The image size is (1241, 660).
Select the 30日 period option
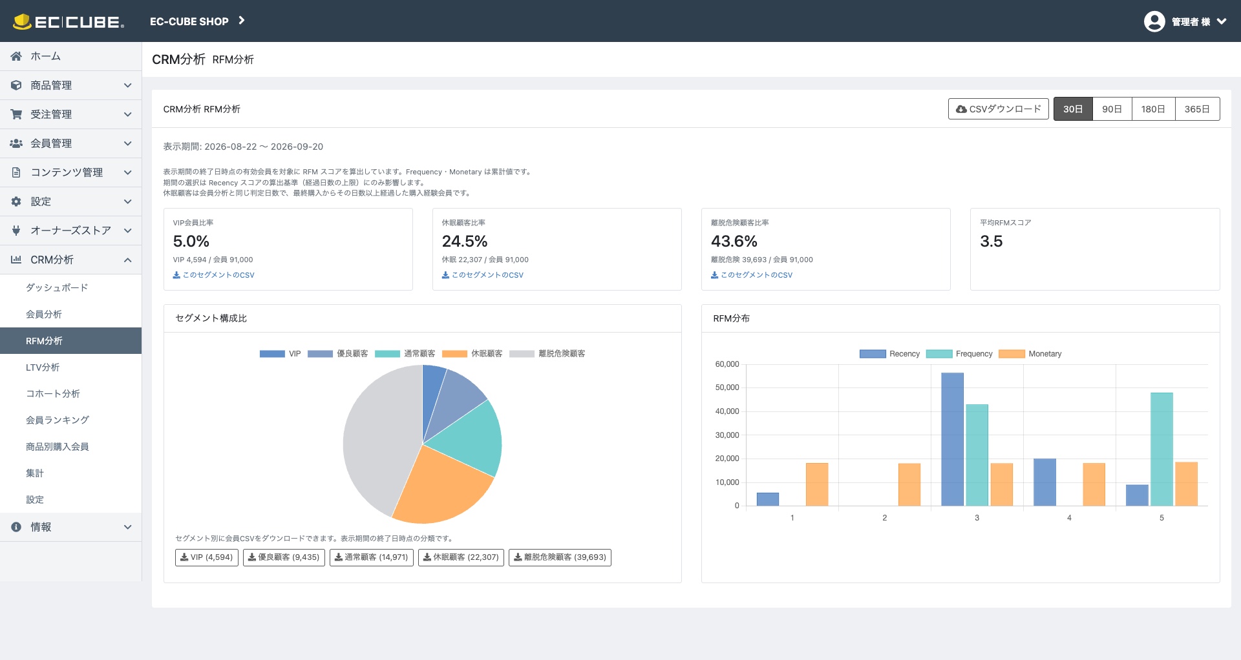click(x=1073, y=109)
